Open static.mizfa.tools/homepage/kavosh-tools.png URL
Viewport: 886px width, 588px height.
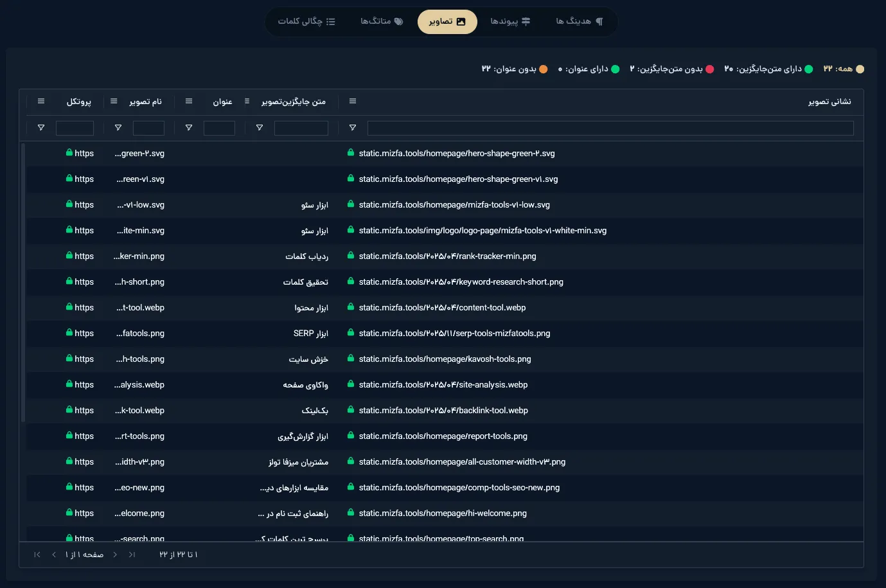(445, 359)
